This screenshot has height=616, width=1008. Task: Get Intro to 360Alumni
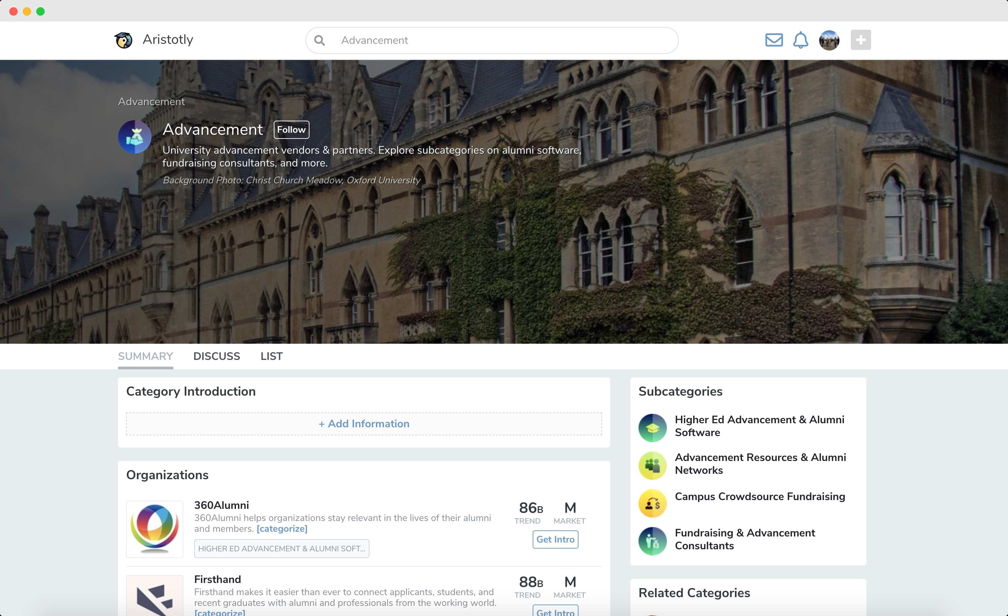[x=555, y=540]
